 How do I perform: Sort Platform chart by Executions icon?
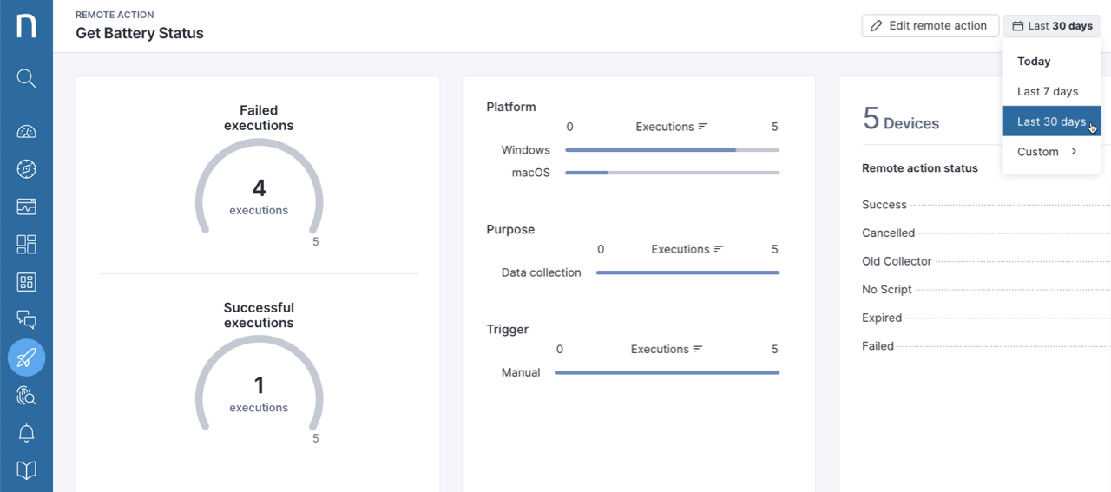pos(703,127)
